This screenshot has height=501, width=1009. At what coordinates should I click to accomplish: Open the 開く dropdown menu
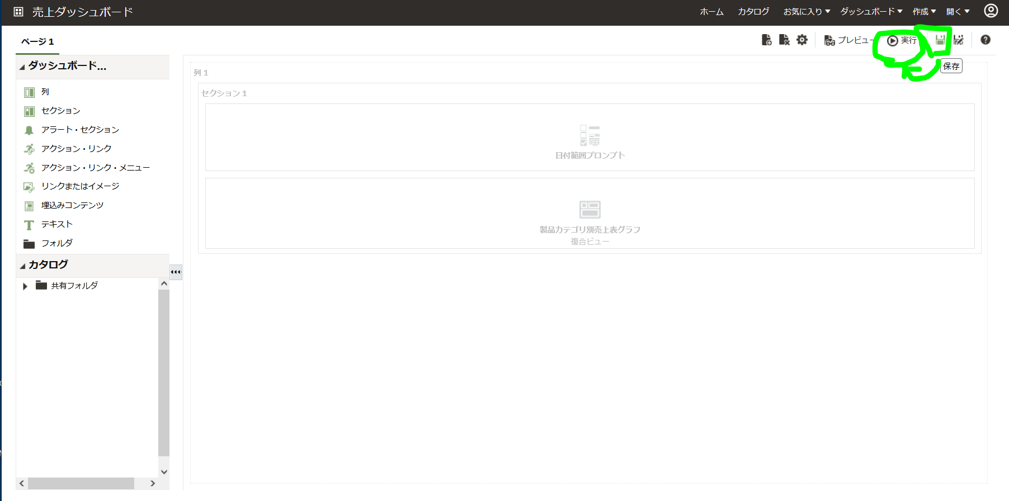tap(958, 12)
